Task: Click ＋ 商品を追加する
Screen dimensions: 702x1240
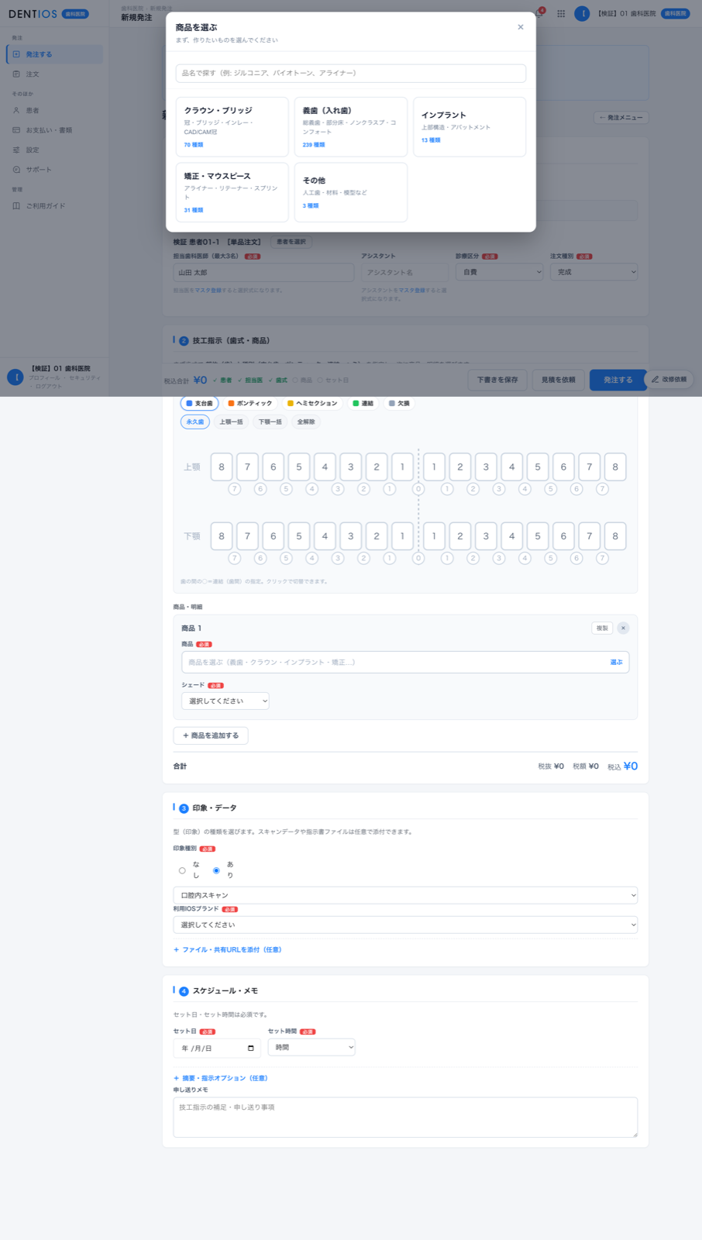Action: pyautogui.click(x=211, y=735)
